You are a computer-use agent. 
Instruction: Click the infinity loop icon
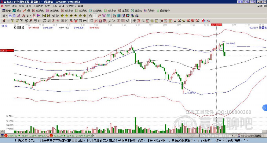pos(208,21)
